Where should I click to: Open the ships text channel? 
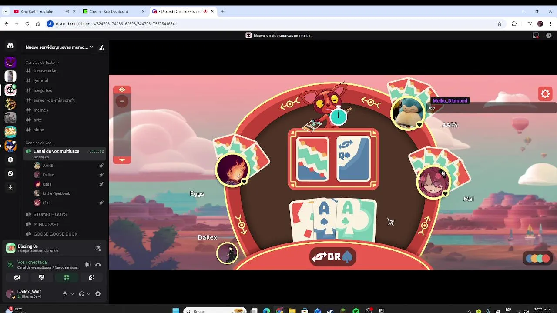point(64,130)
